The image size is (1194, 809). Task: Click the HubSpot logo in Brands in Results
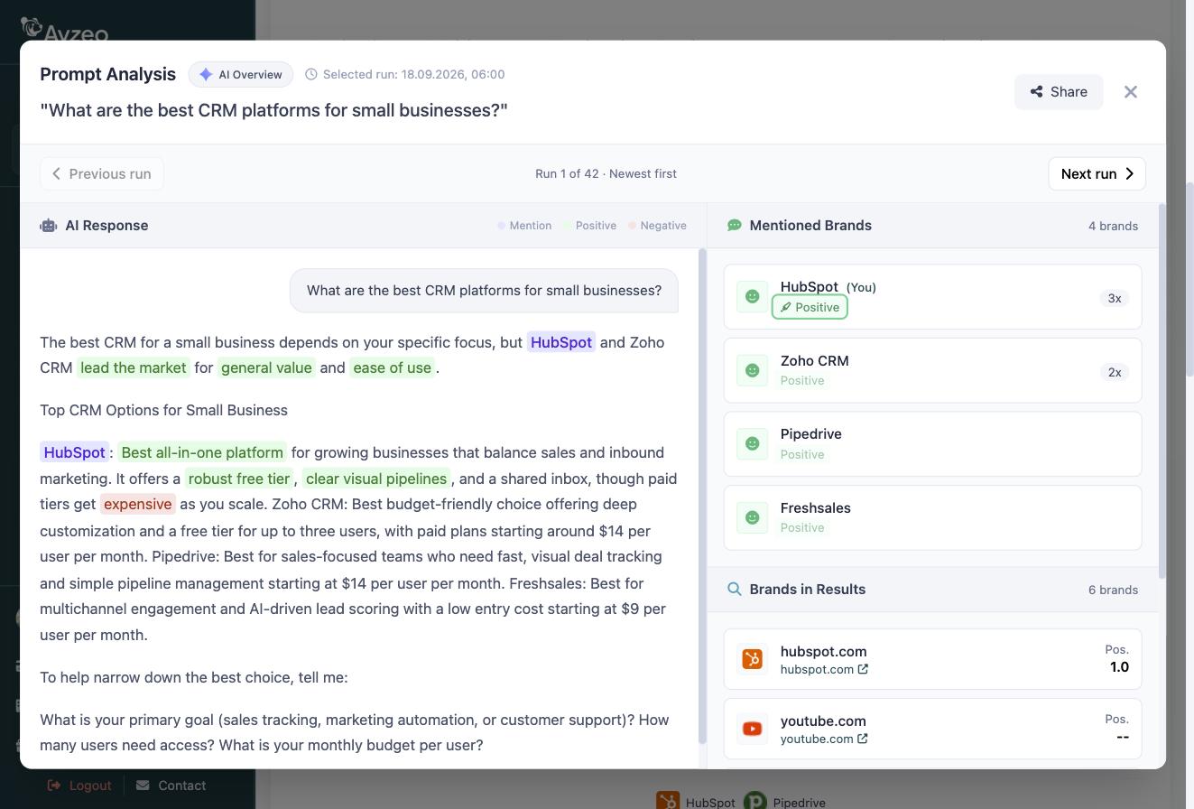click(752, 659)
